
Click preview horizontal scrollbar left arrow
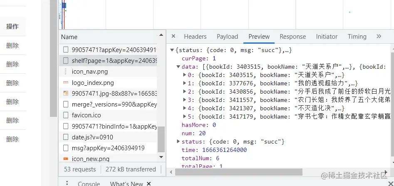(x=171, y=172)
